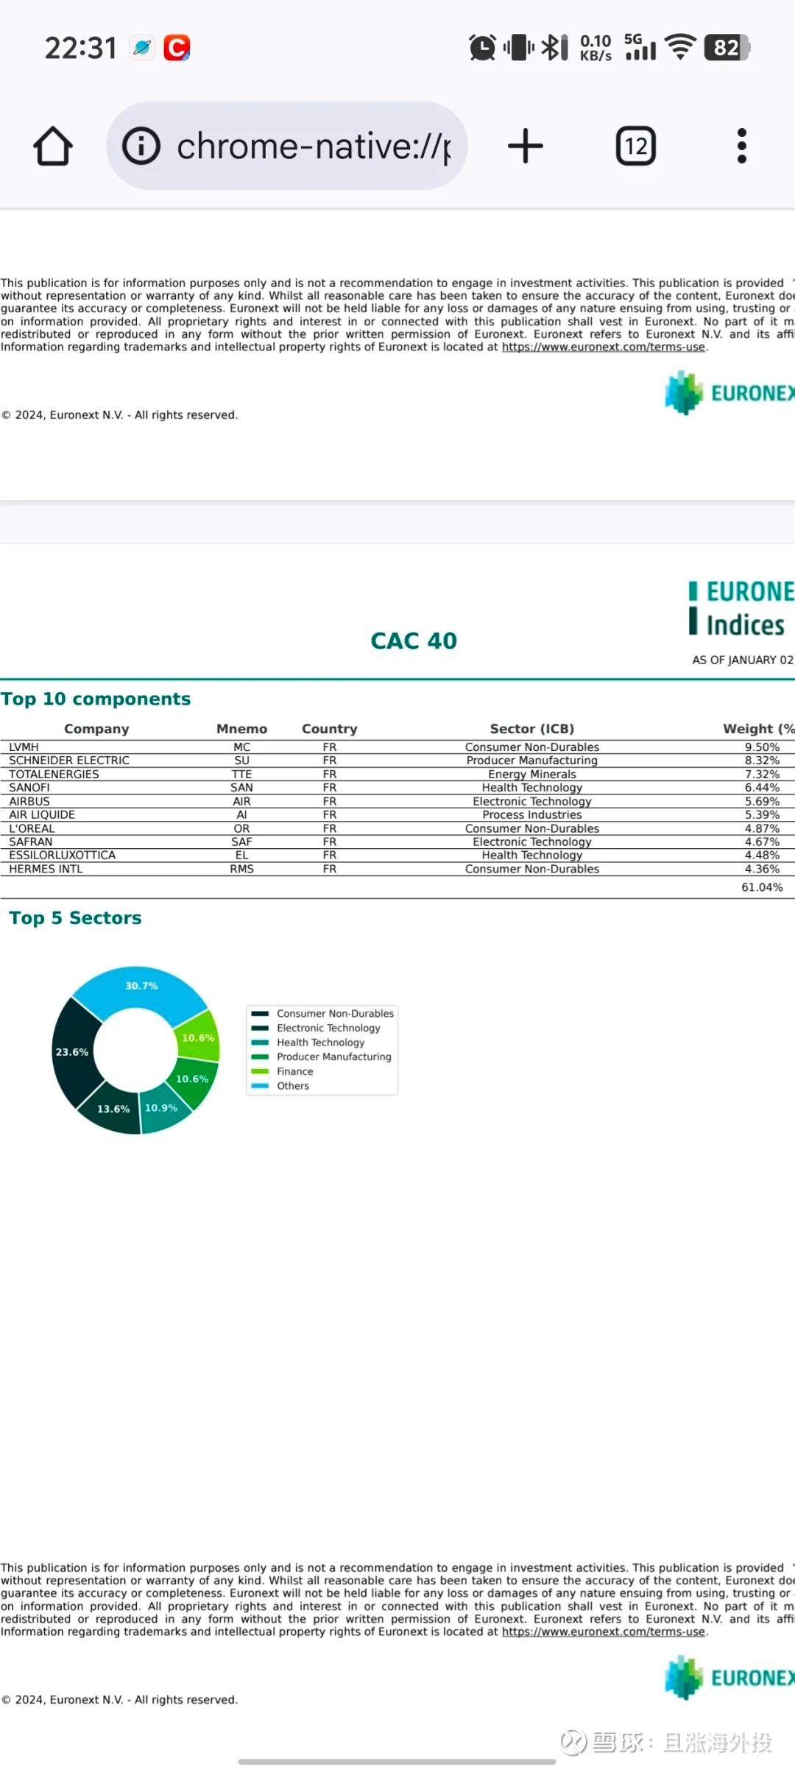Screen dimensions: 795x1767
Task: Tap Consumer Non-Durables legend color swatch
Action: tap(260, 1014)
